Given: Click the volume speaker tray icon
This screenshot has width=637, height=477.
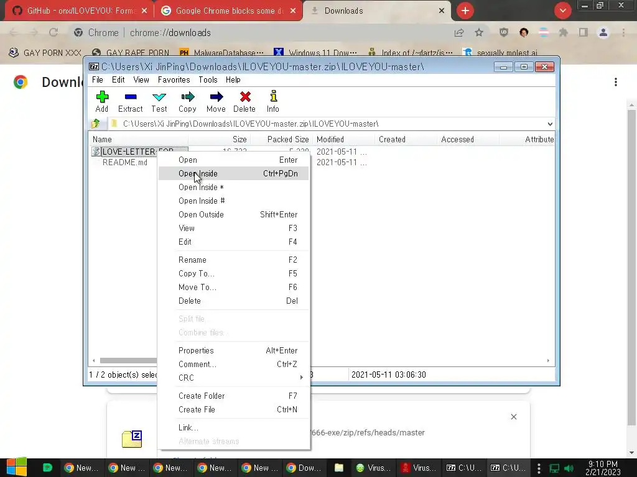Looking at the screenshot, I should click(x=569, y=468).
